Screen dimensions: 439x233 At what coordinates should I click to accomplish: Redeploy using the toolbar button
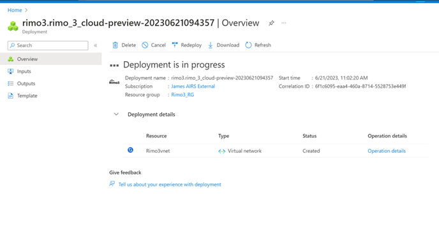coord(187,45)
